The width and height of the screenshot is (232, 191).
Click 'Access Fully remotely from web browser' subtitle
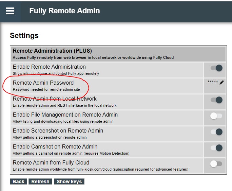[93, 57]
